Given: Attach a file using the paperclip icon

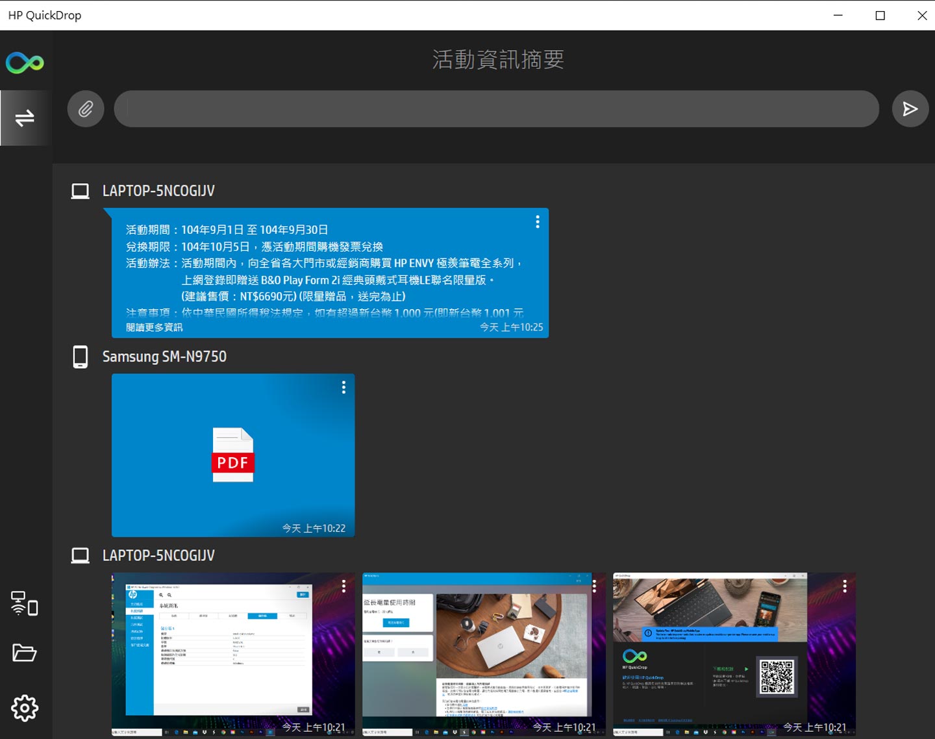Looking at the screenshot, I should (86, 108).
